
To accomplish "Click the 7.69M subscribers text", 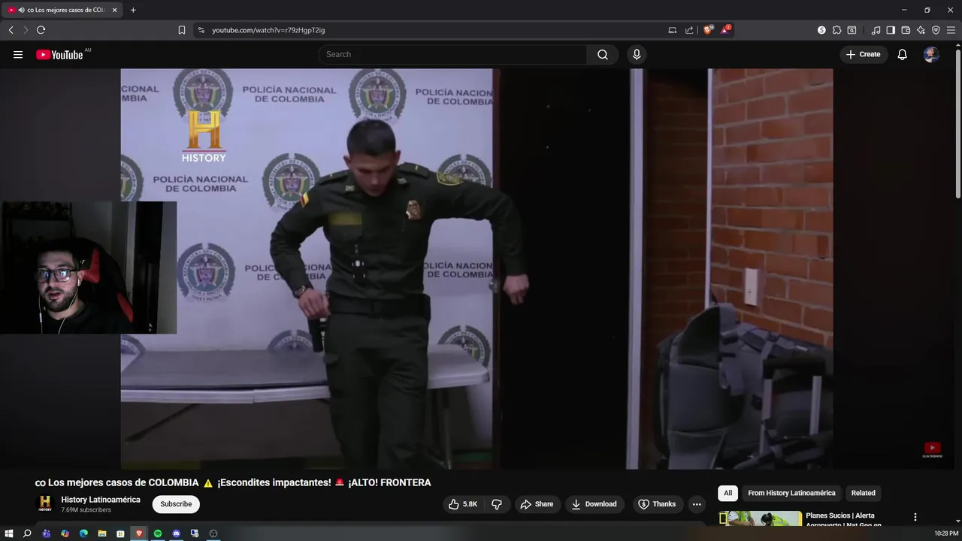I will coord(86,510).
